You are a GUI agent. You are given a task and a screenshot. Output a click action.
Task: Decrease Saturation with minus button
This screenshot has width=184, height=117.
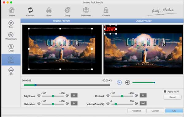pyautogui.click(x=39, y=103)
